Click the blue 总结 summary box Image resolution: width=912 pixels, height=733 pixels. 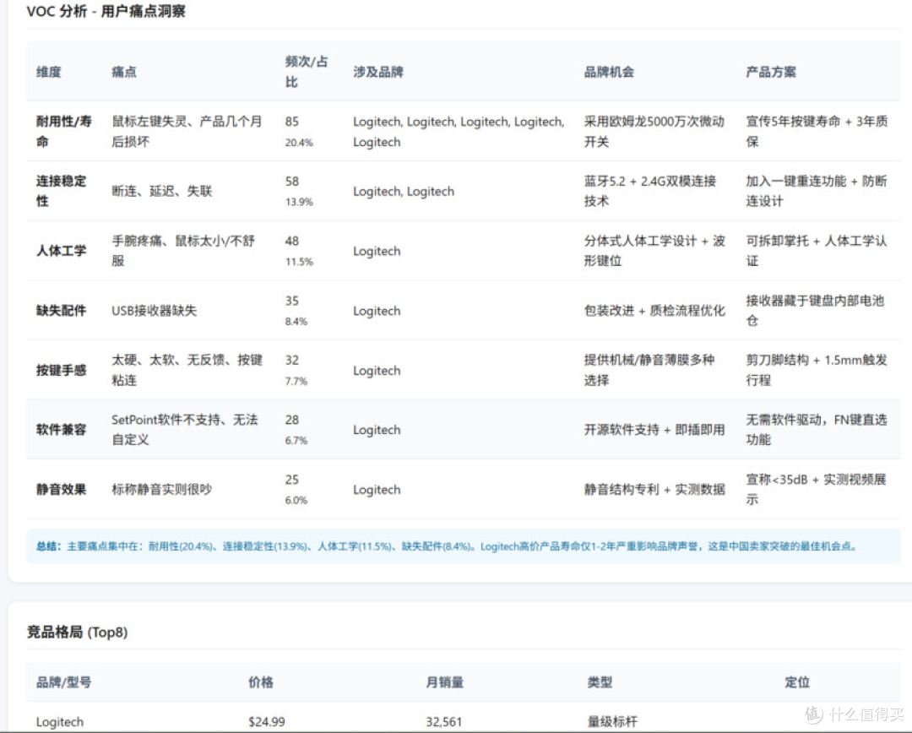click(x=464, y=546)
